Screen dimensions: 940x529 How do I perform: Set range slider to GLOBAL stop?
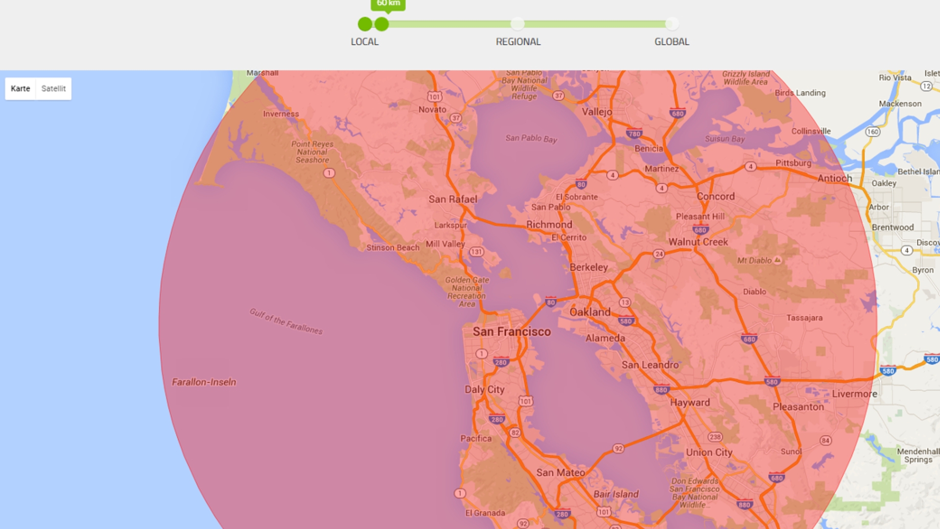coord(672,24)
